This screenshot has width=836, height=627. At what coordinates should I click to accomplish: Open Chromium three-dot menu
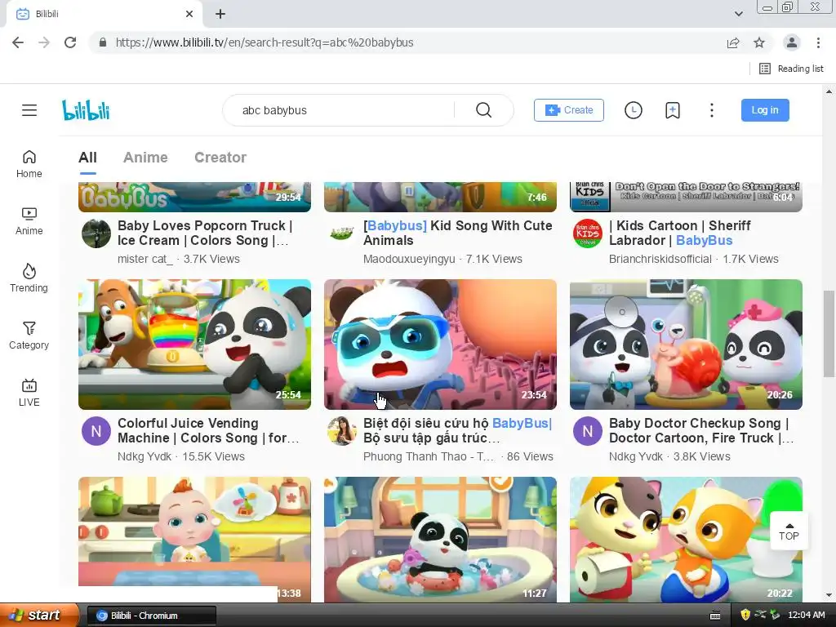818,42
